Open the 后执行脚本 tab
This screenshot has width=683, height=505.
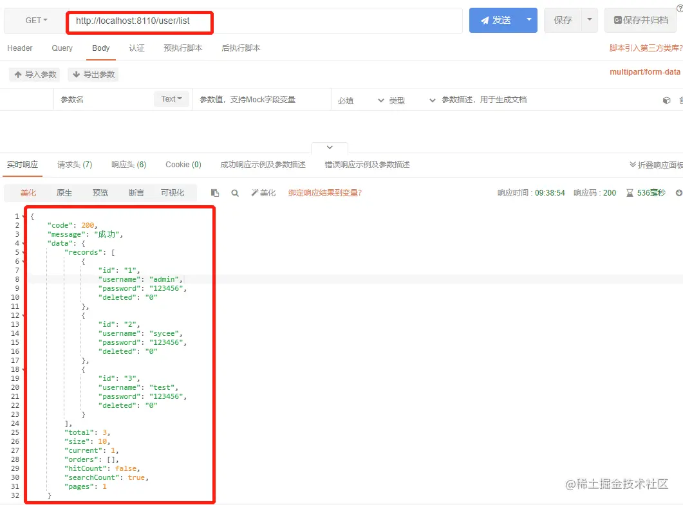coord(241,48)
